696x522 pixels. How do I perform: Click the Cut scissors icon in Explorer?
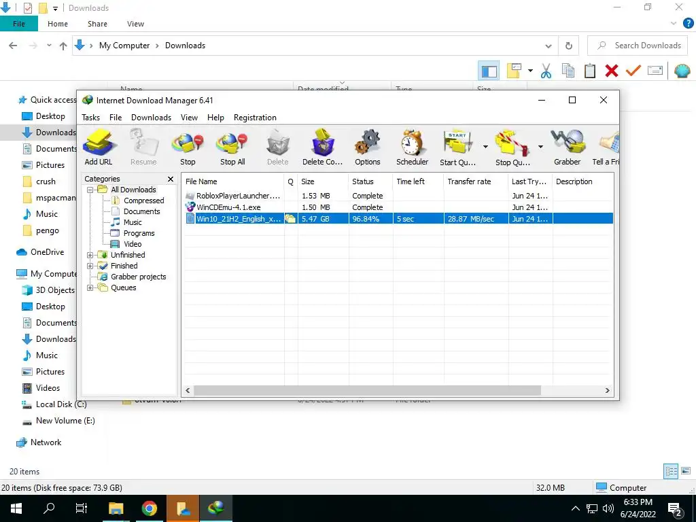coord(546,71)
